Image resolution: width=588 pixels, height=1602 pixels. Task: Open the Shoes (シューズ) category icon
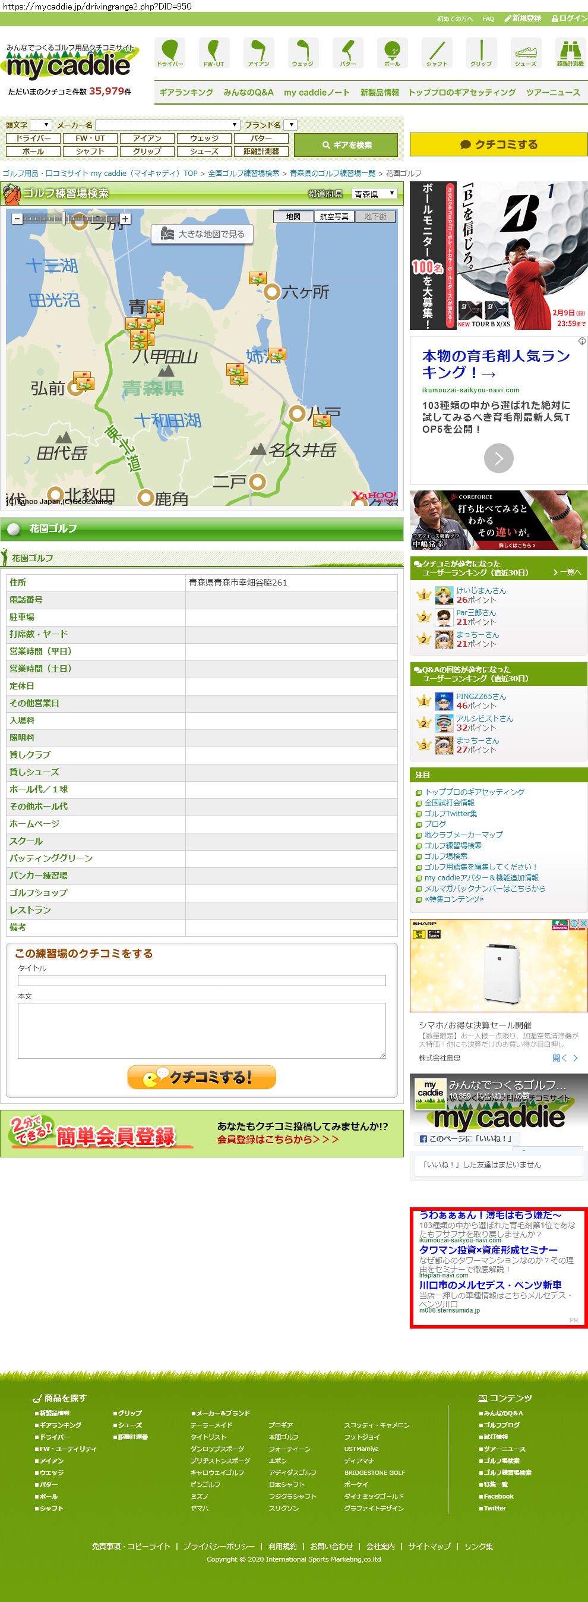click(525, 52)
